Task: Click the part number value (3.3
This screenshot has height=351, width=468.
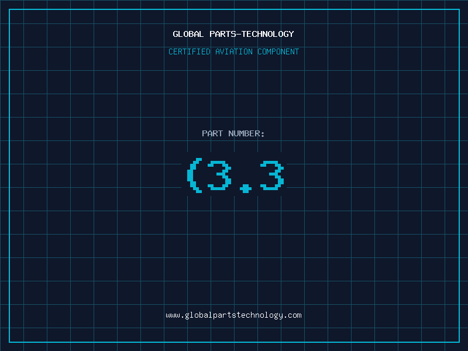Action: click(x=235, y=175)
